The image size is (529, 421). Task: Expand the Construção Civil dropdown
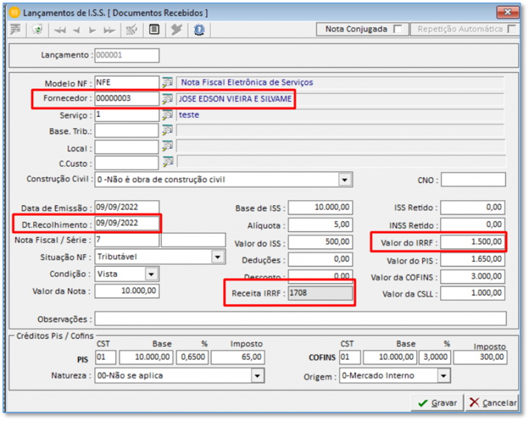tap(345, 180)
